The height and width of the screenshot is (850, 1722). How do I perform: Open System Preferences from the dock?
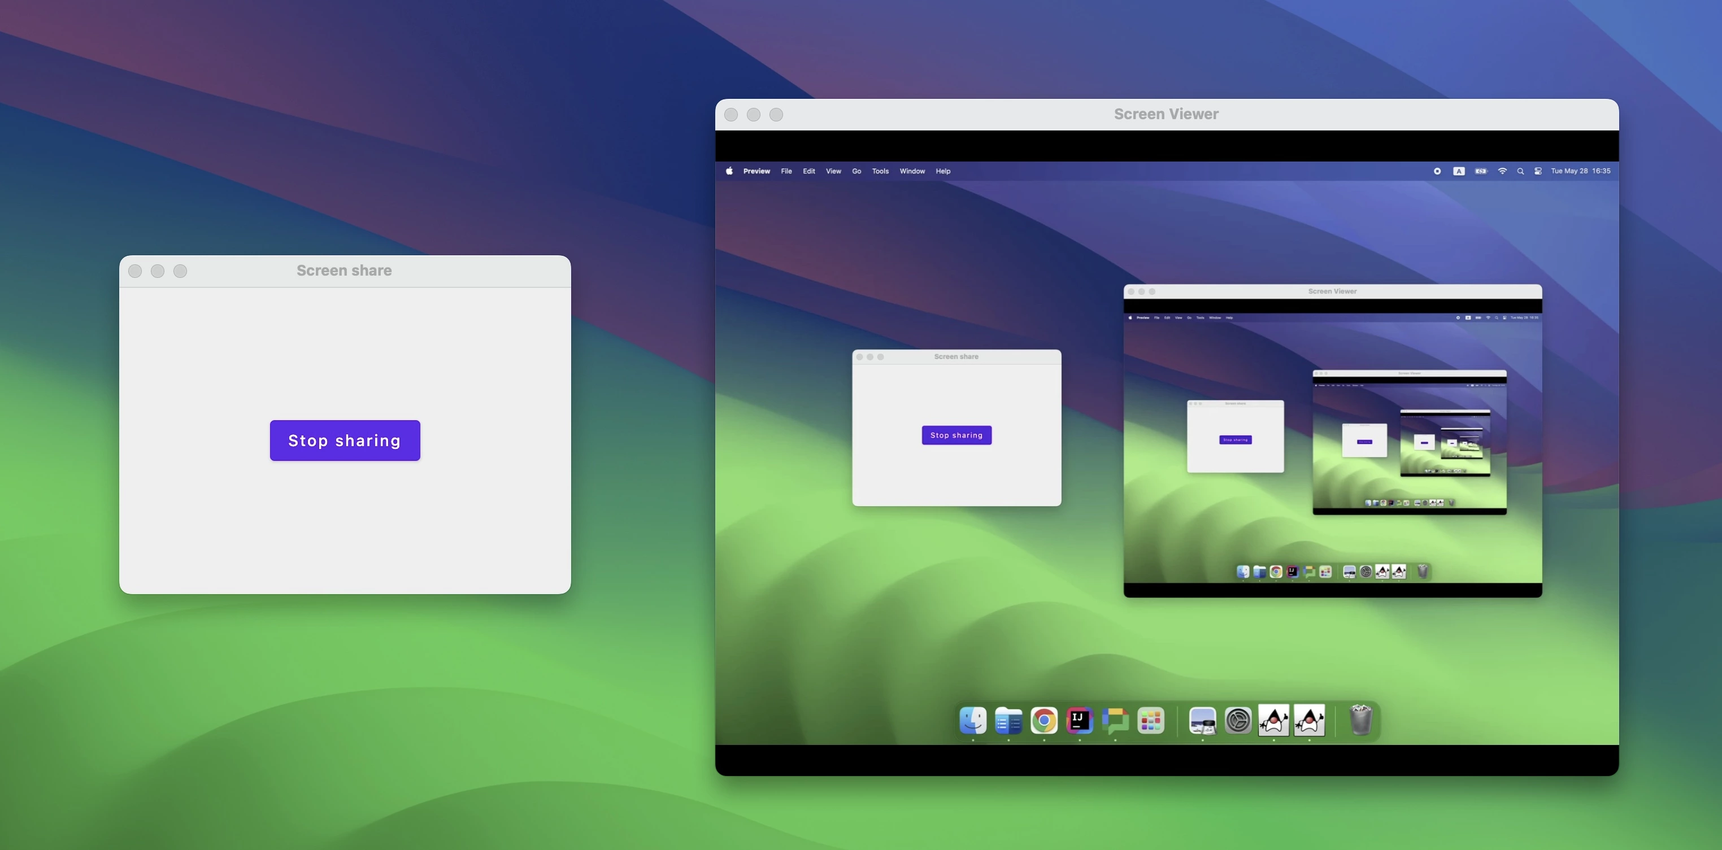tap(1239, 722)
